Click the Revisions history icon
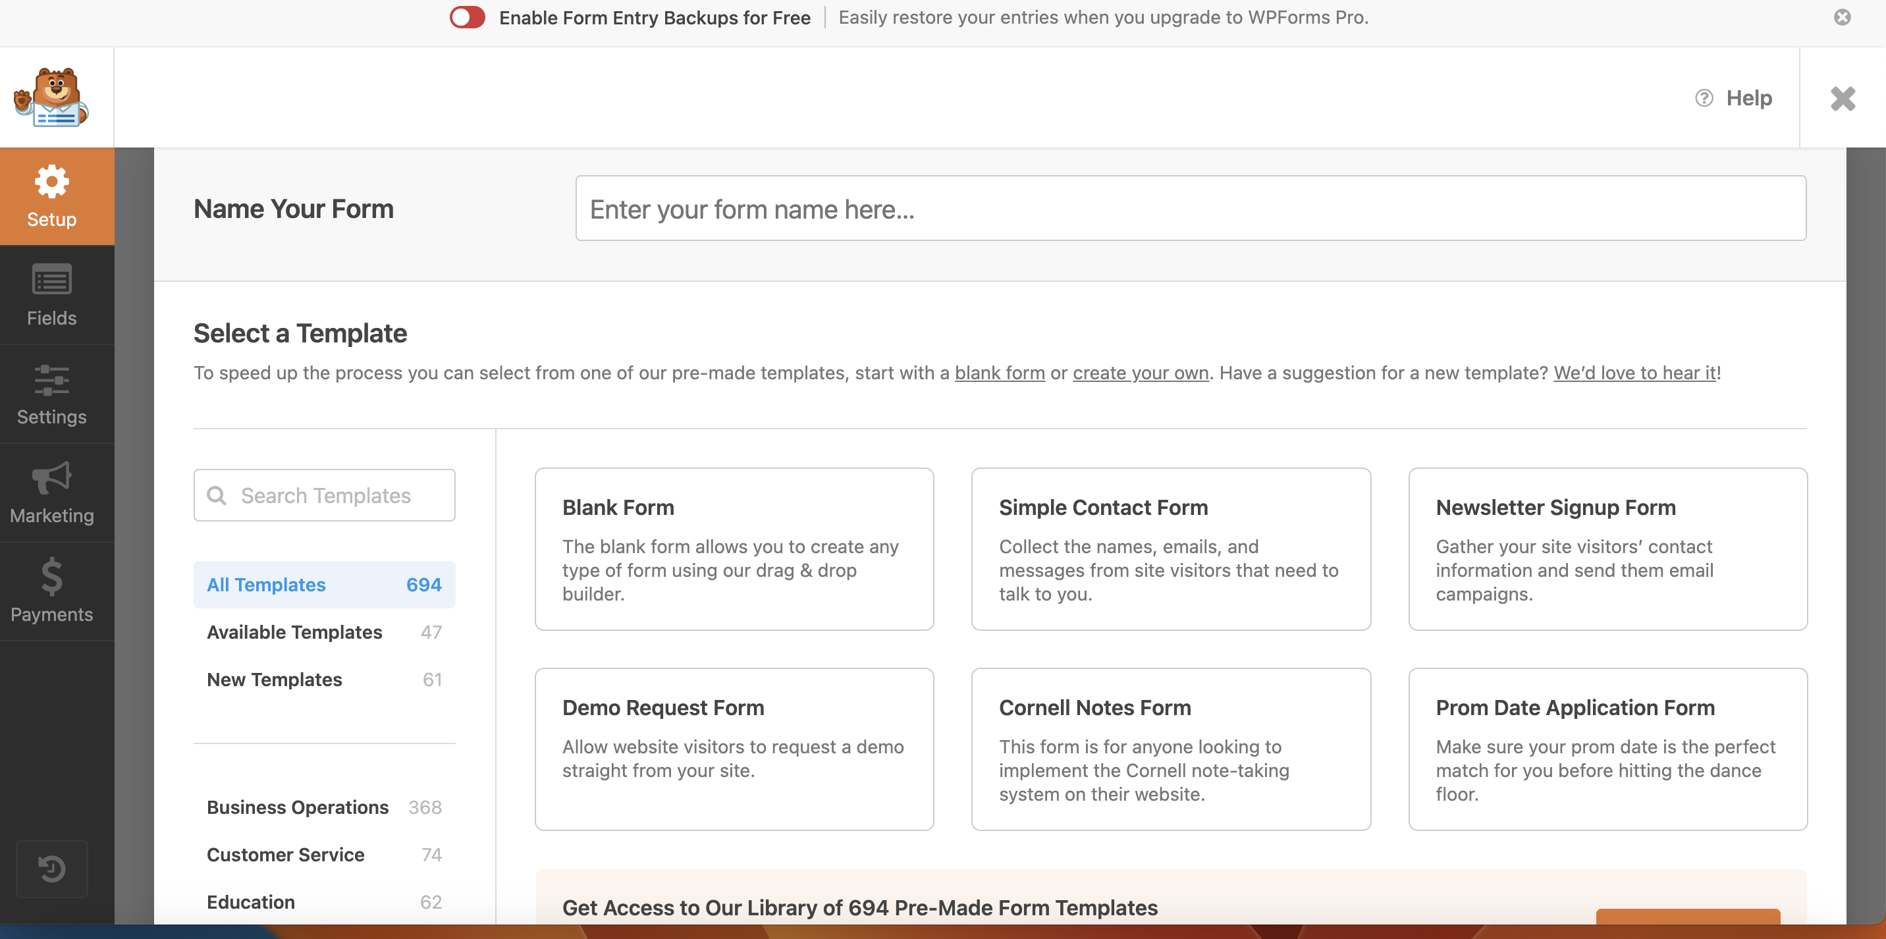 [x=52, y=869]
